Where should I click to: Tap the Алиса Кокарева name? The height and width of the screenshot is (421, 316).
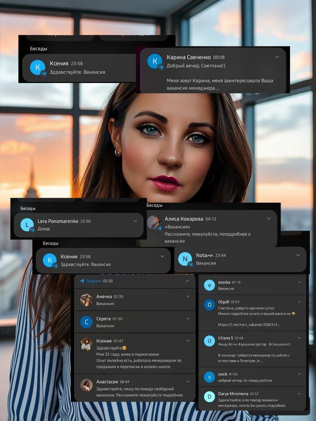184,219
